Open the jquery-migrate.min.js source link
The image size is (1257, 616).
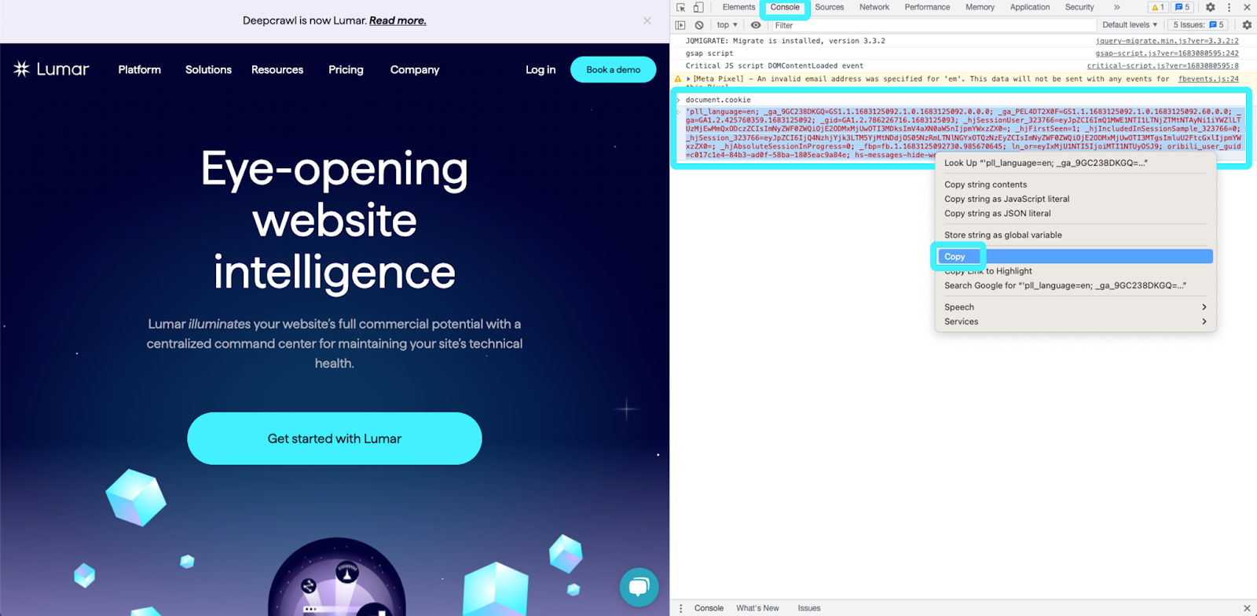coord(1167,41)
